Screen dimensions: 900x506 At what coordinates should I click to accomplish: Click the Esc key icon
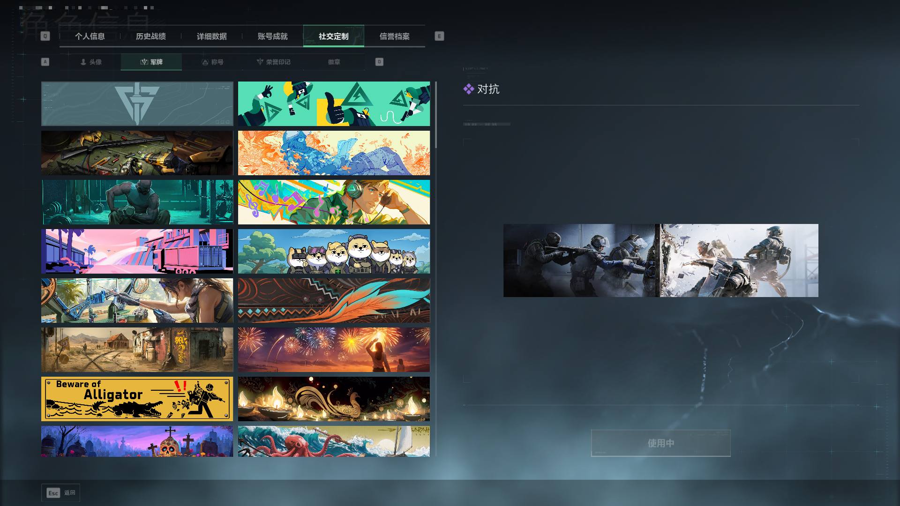(x=53, y=493)
